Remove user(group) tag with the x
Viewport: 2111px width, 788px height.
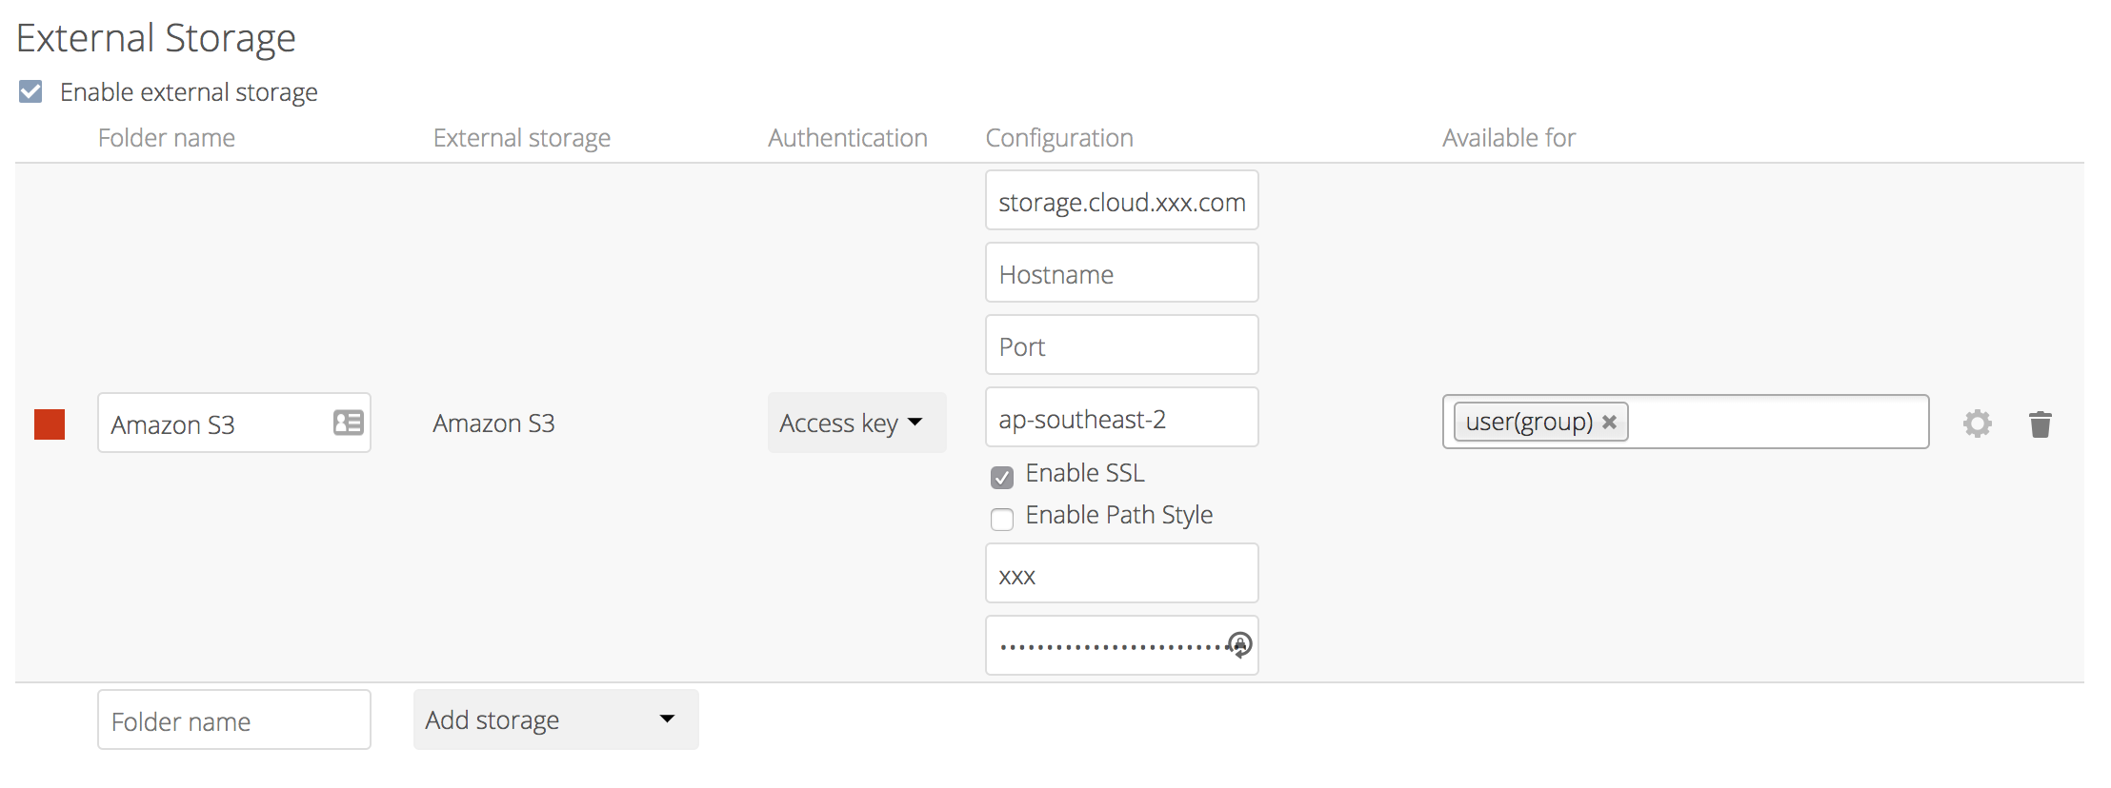tap(1609, 422)
